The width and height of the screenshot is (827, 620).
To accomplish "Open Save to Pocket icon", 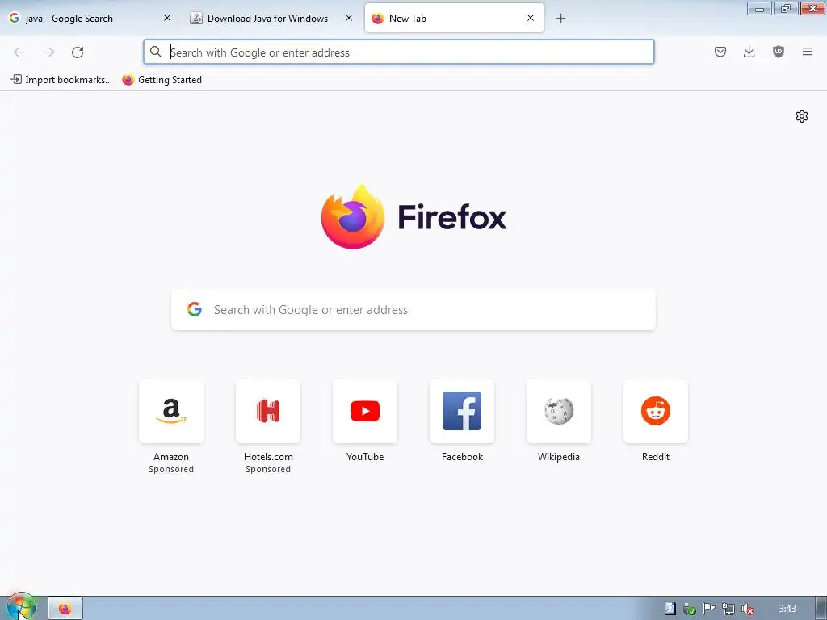I will tap(720, 52).
